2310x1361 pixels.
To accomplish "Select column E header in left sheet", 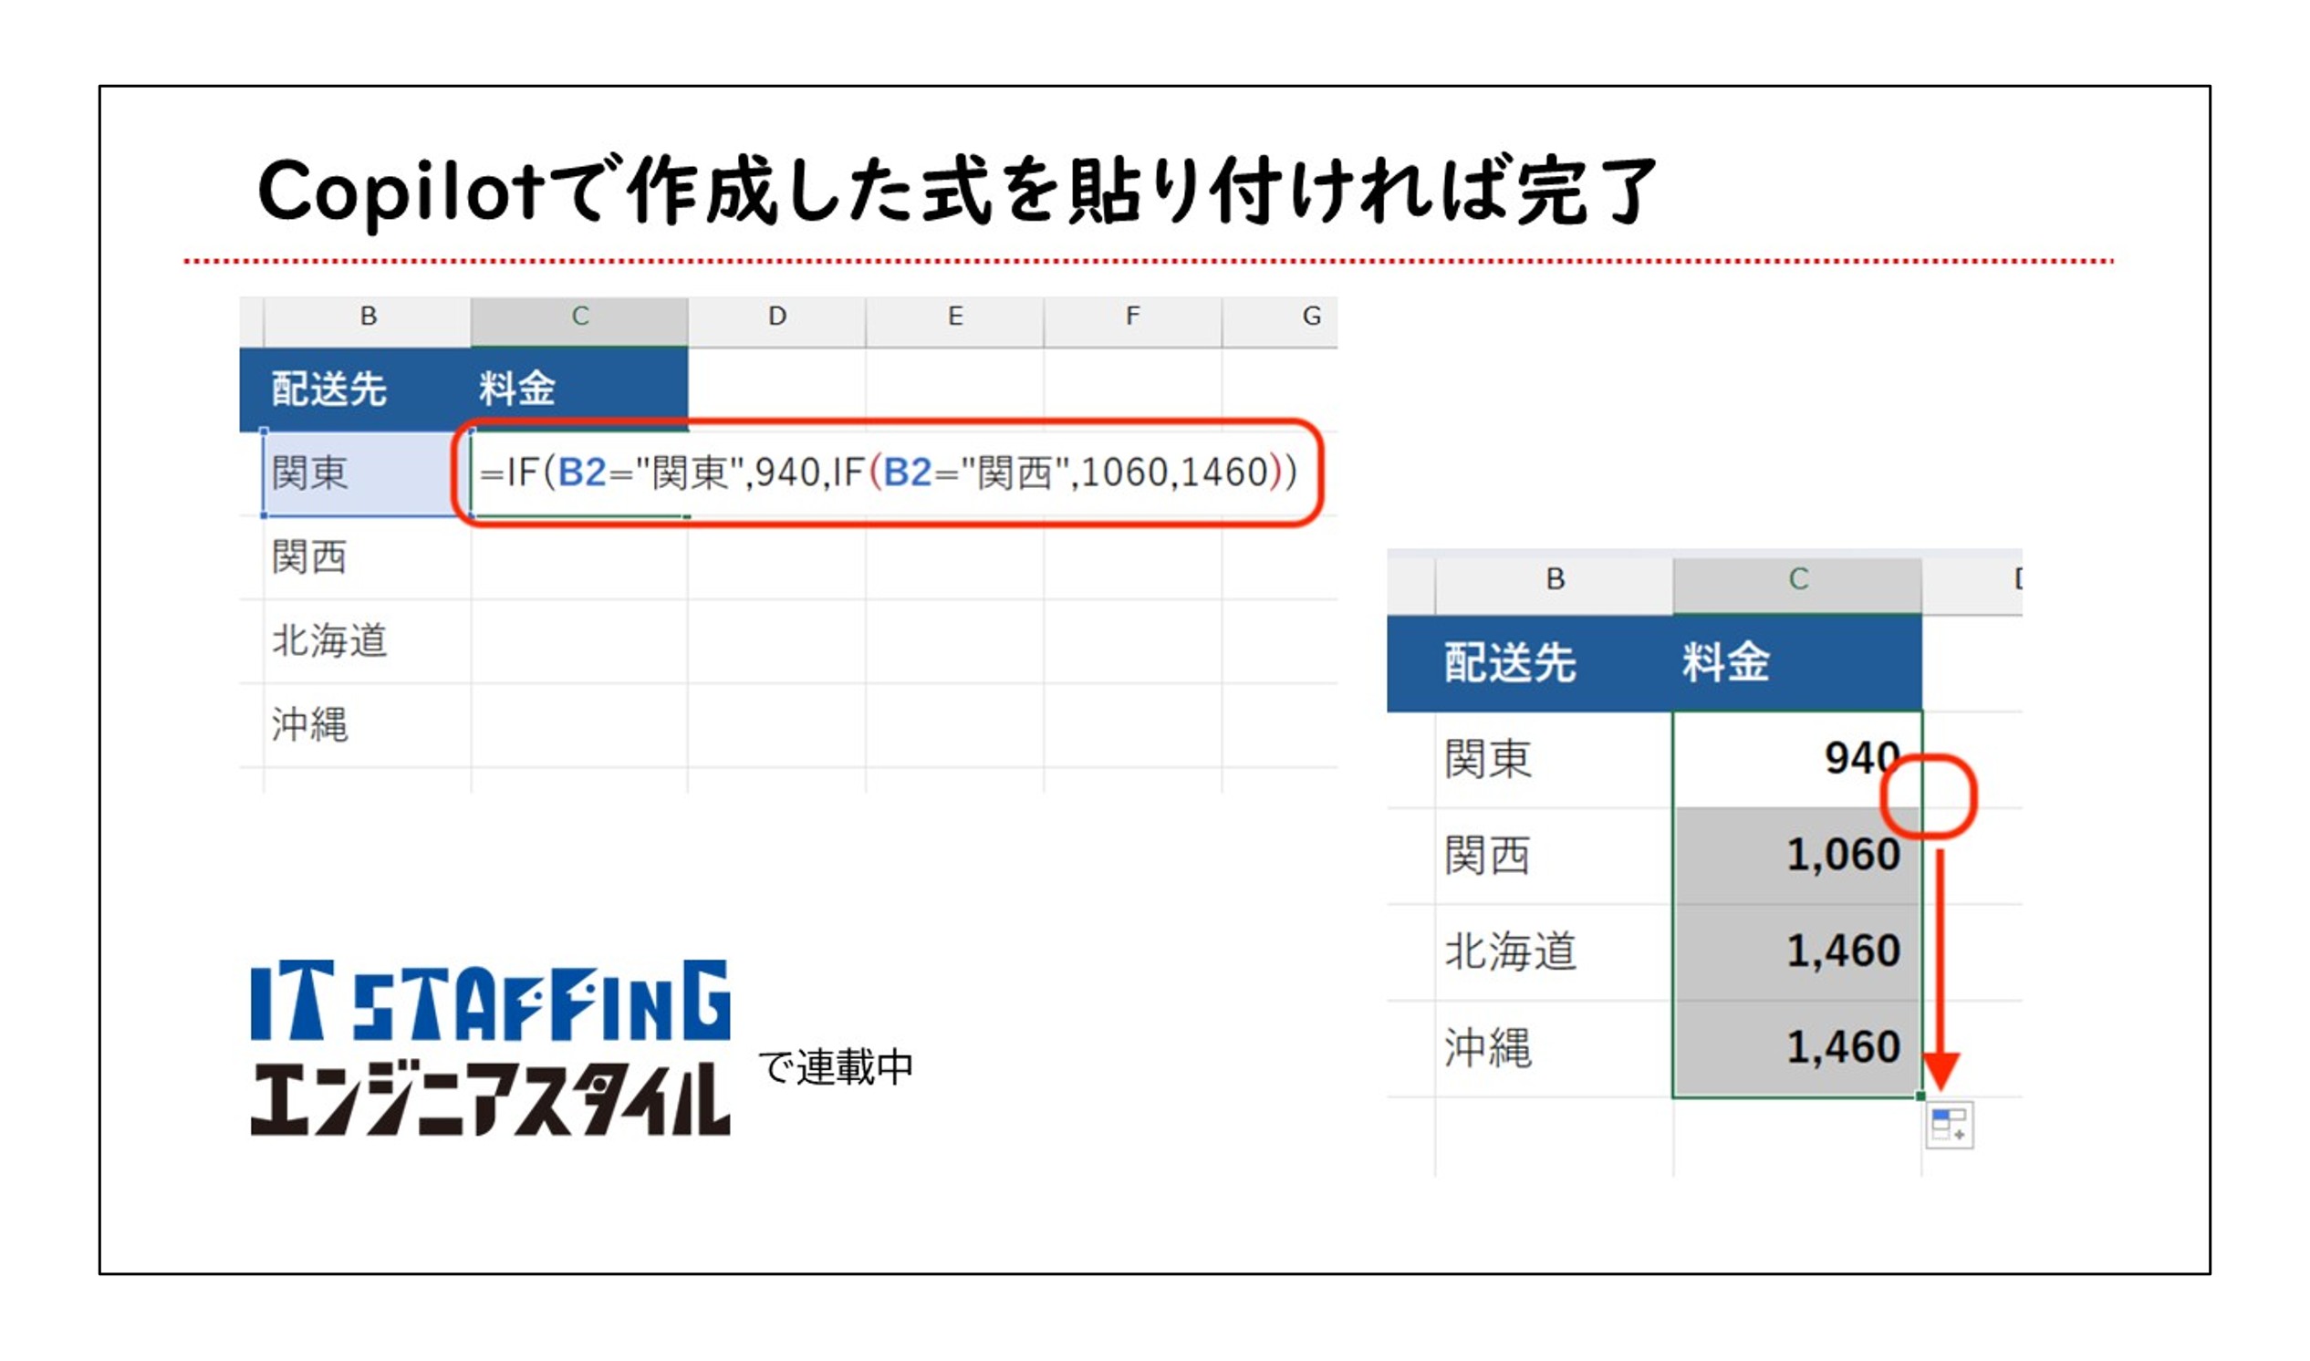I will tap(954, 317).
